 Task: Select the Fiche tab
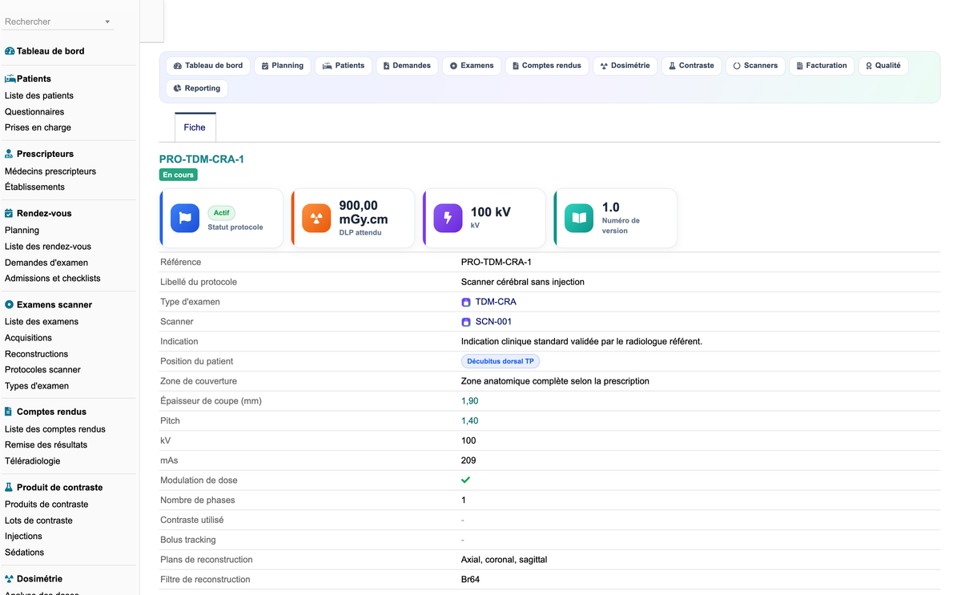click(195, 127)
